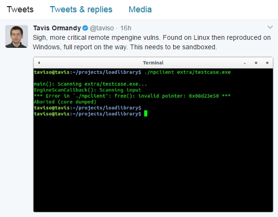
Task: Click the Tavis Ormandy display name
Action: click(x=57, y=28)
